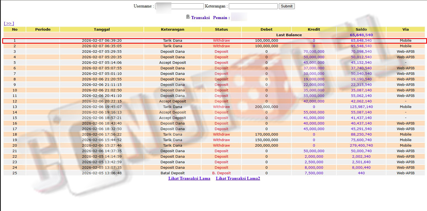
Task: Click Batal Deposit description in row 25
Action: (173, 173)
